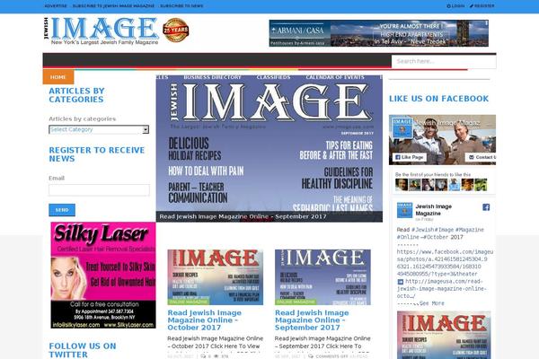
Task: Open Read Jewish Image Magazine October 2017 title
Action: tap(205, 320)
